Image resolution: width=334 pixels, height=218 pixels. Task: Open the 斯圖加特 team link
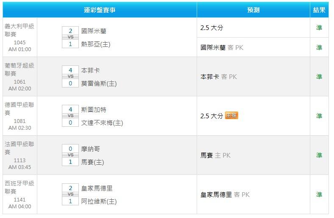(x=93, y=109)
